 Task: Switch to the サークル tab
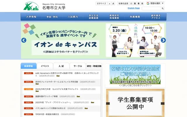(x=78, y=66)
